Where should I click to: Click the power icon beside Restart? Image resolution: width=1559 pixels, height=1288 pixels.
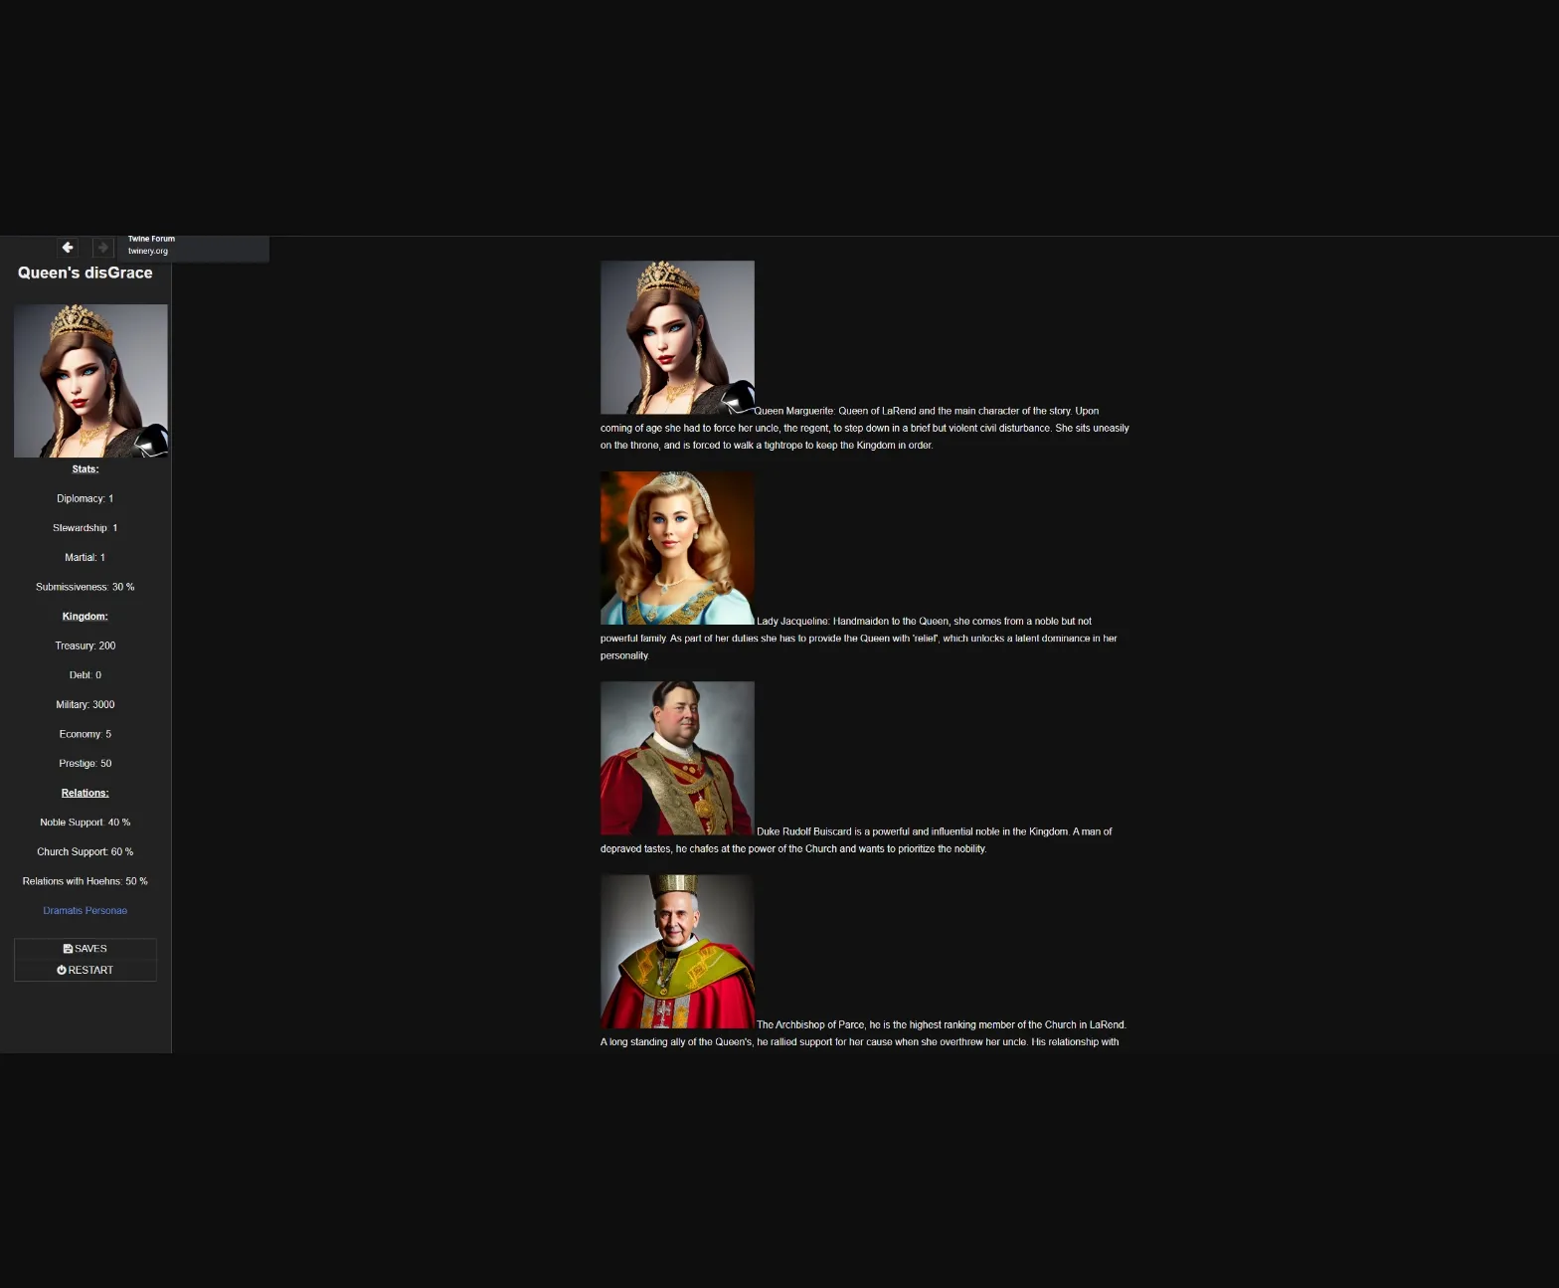coord(62,970)
